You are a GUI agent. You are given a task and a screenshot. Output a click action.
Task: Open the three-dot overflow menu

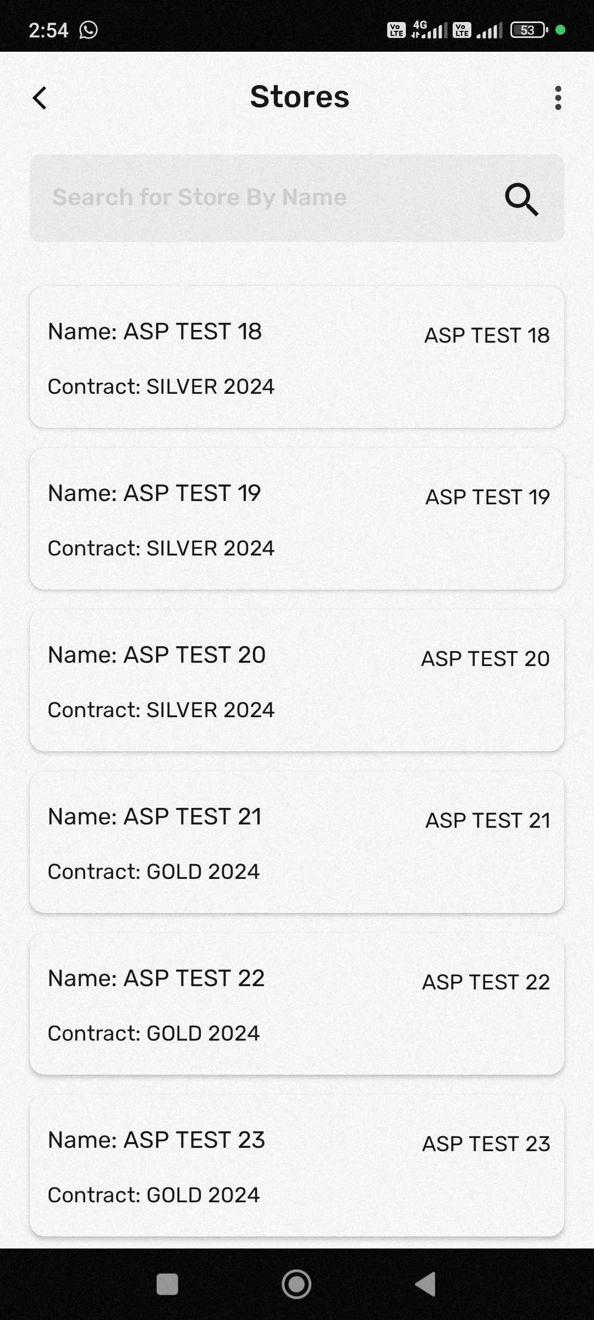[x=558, y=98]
